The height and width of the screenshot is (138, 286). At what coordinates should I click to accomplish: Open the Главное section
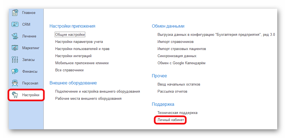pyautogui.click(x=29, y=13)
